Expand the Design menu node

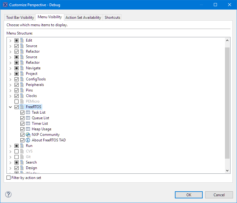click(x=10, y=168)
